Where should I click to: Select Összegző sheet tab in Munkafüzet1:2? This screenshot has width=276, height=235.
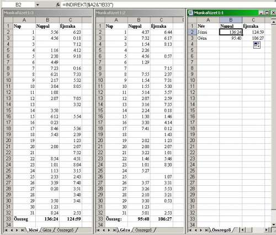[144, 230]
